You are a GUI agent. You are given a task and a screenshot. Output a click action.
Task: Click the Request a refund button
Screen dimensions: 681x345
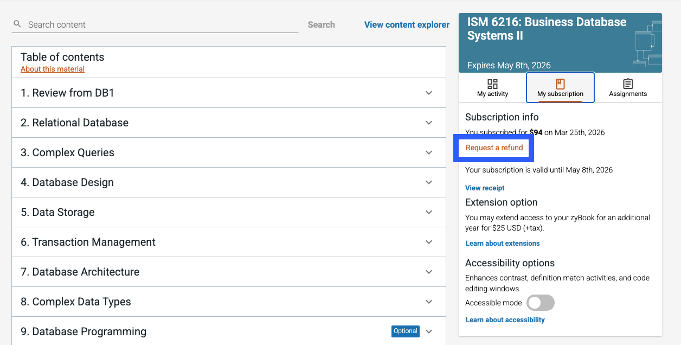coord(494,148)
